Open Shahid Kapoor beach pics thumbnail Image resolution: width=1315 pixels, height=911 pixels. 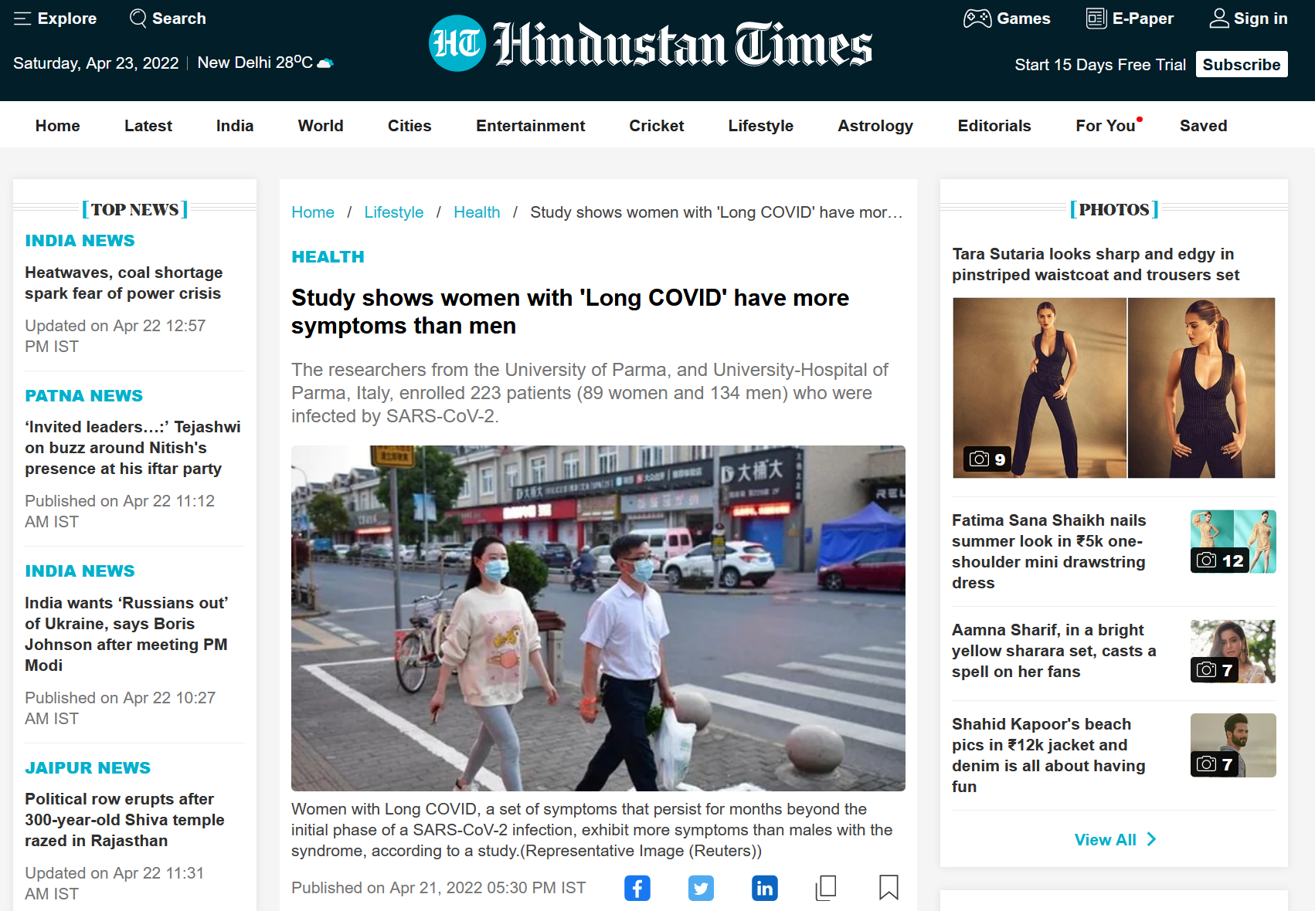coord(1232,745)
